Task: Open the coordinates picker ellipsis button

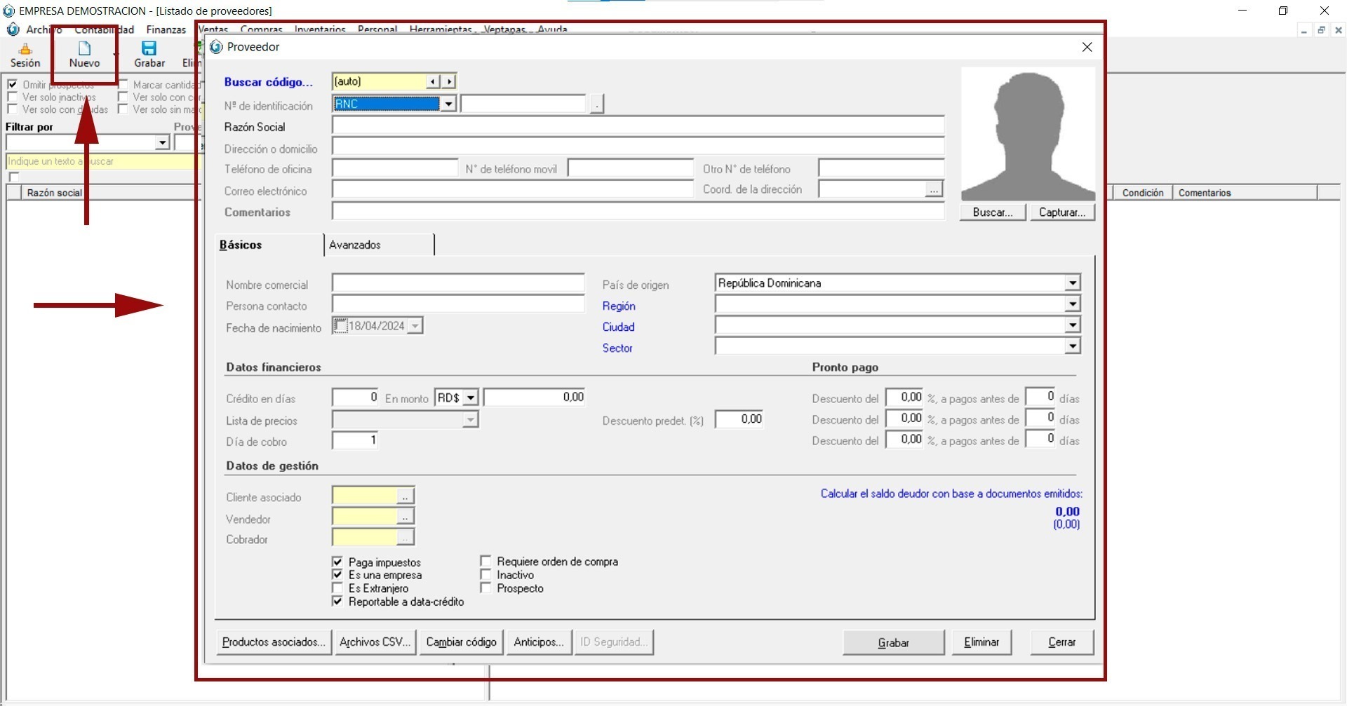Action: 933,190
